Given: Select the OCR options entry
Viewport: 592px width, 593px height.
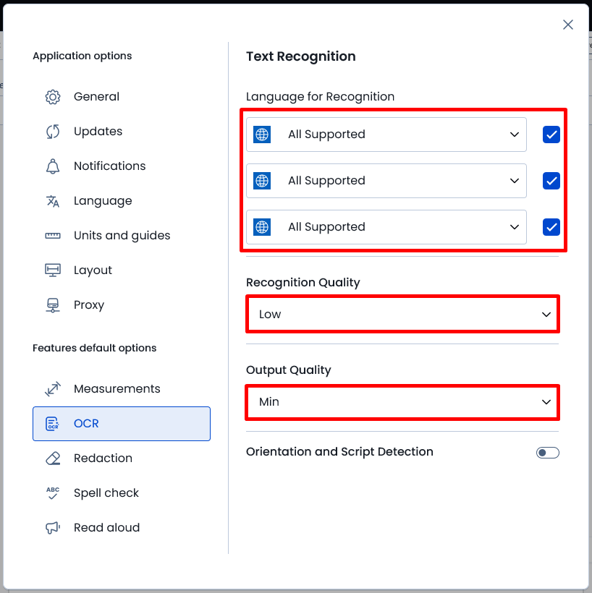Looking at the screenshot, I should pyautogui.click(x=122, y=424).
